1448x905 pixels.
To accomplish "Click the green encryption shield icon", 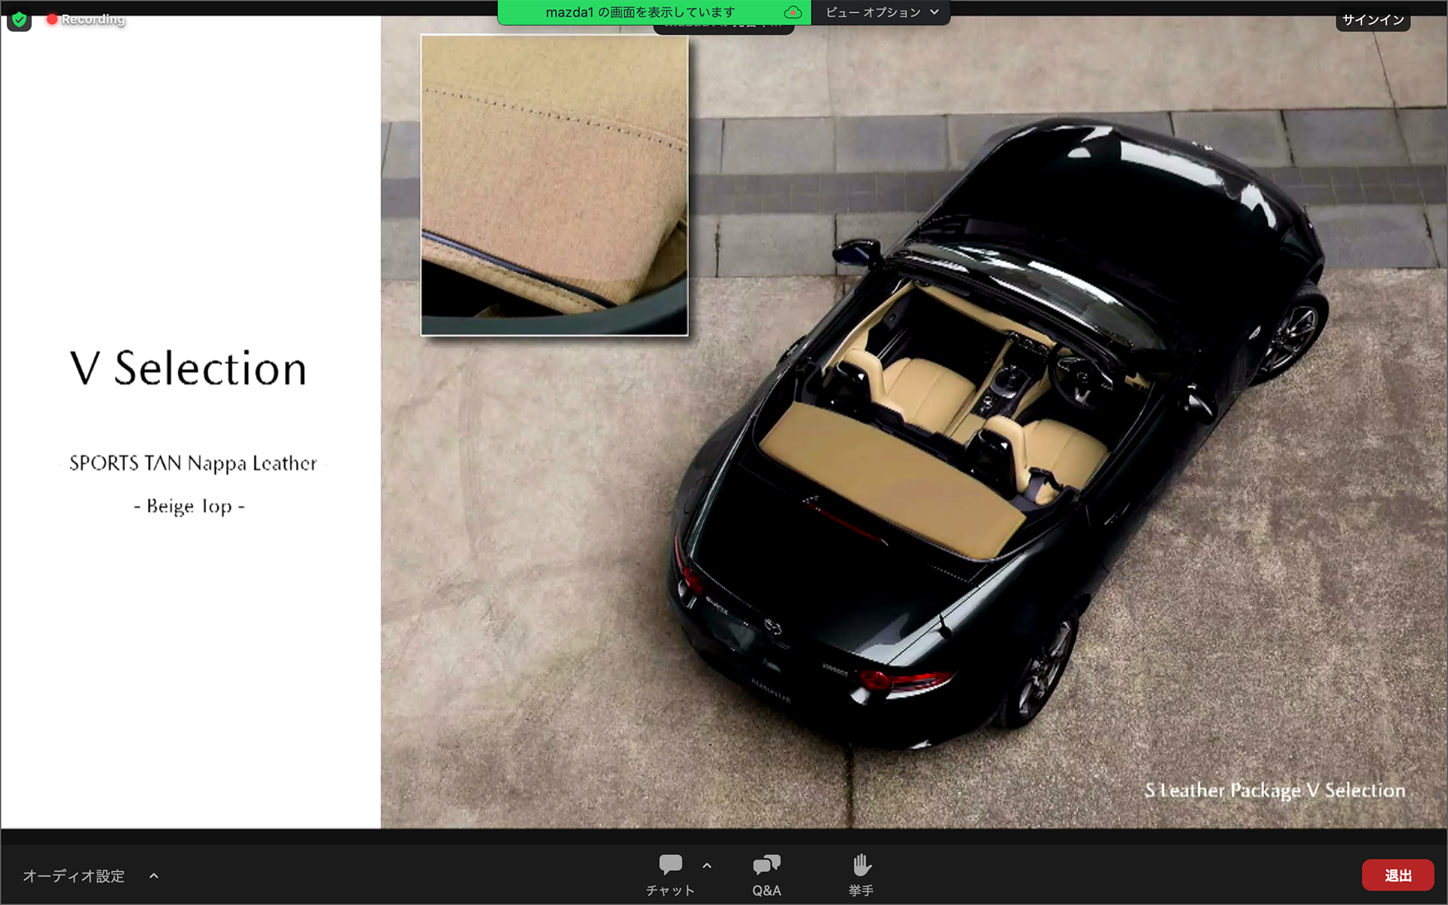I will [19, 19].
